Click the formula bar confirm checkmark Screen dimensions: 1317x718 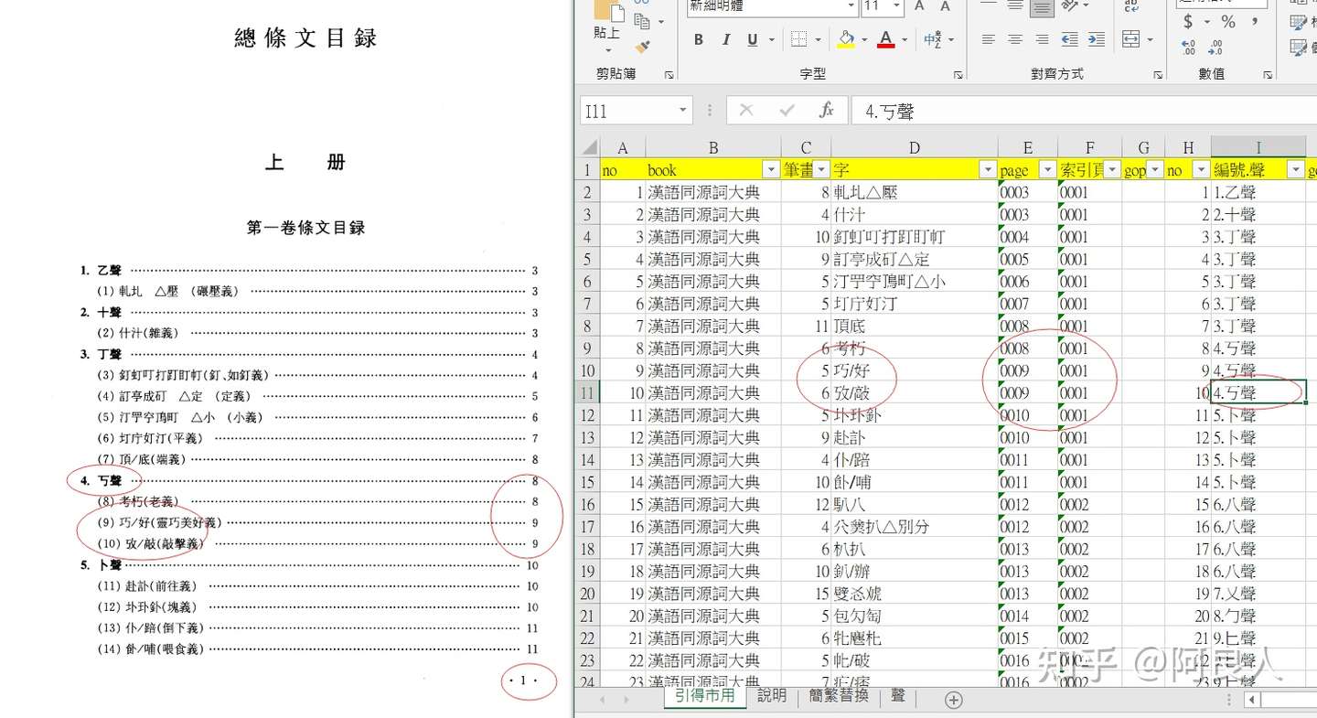pos(787,111)
